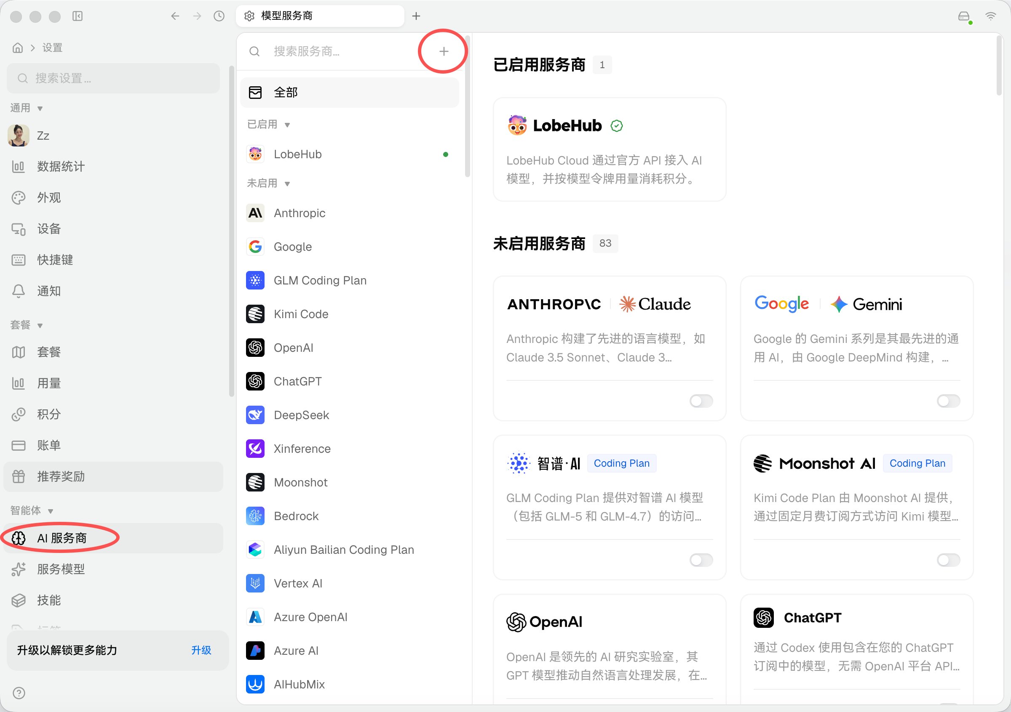Collapse the 通用 section

pos(27,108)
